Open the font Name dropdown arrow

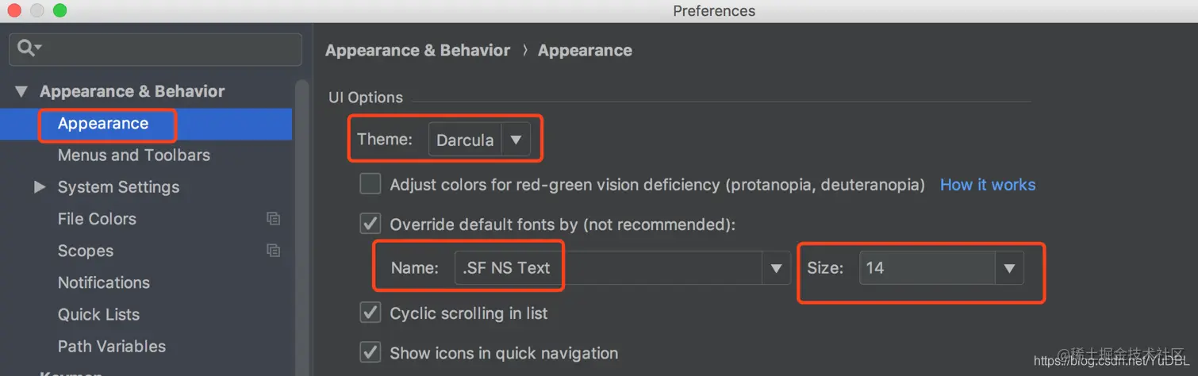[776, 268]
